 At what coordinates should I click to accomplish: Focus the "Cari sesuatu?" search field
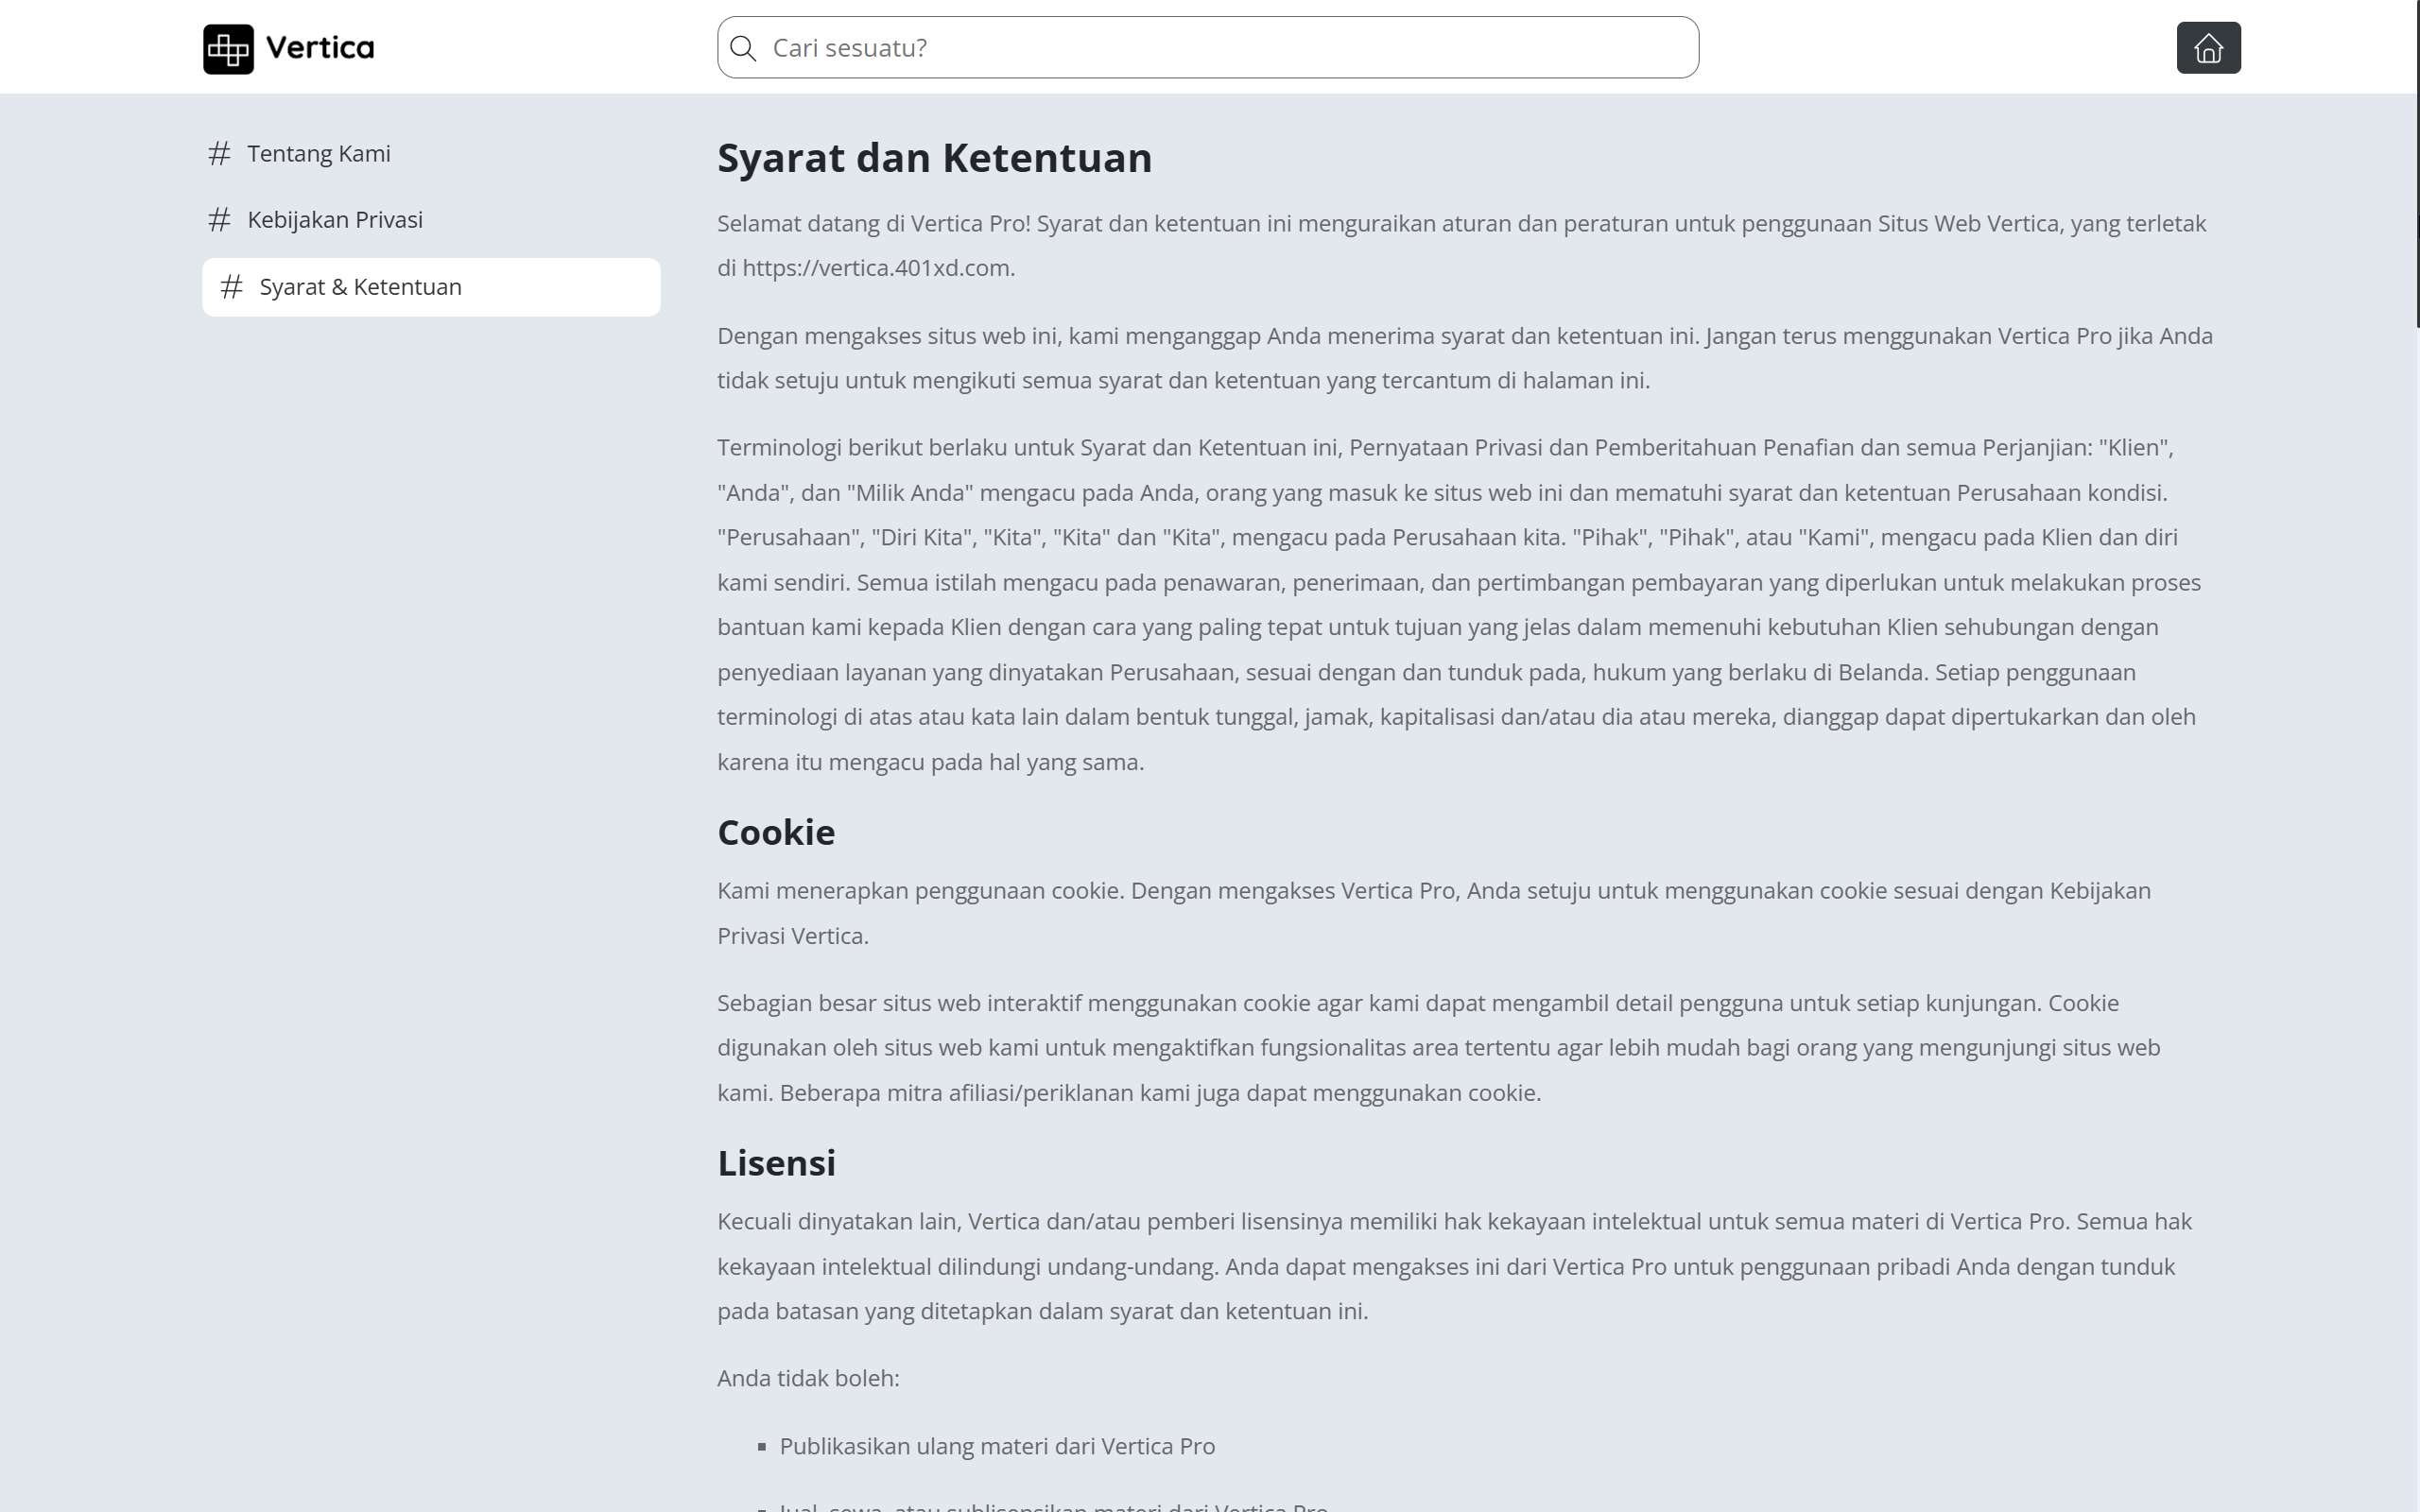(x=1220, y=48)
